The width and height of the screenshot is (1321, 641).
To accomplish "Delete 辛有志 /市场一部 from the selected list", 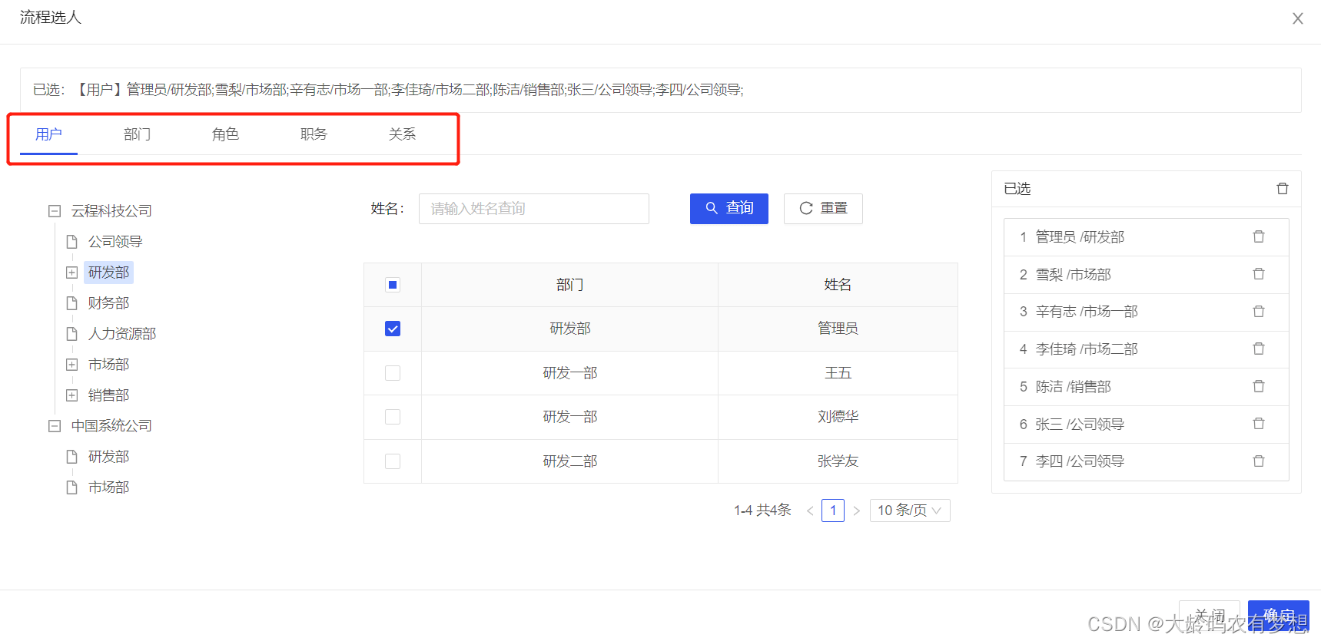I will [1259, 312].
